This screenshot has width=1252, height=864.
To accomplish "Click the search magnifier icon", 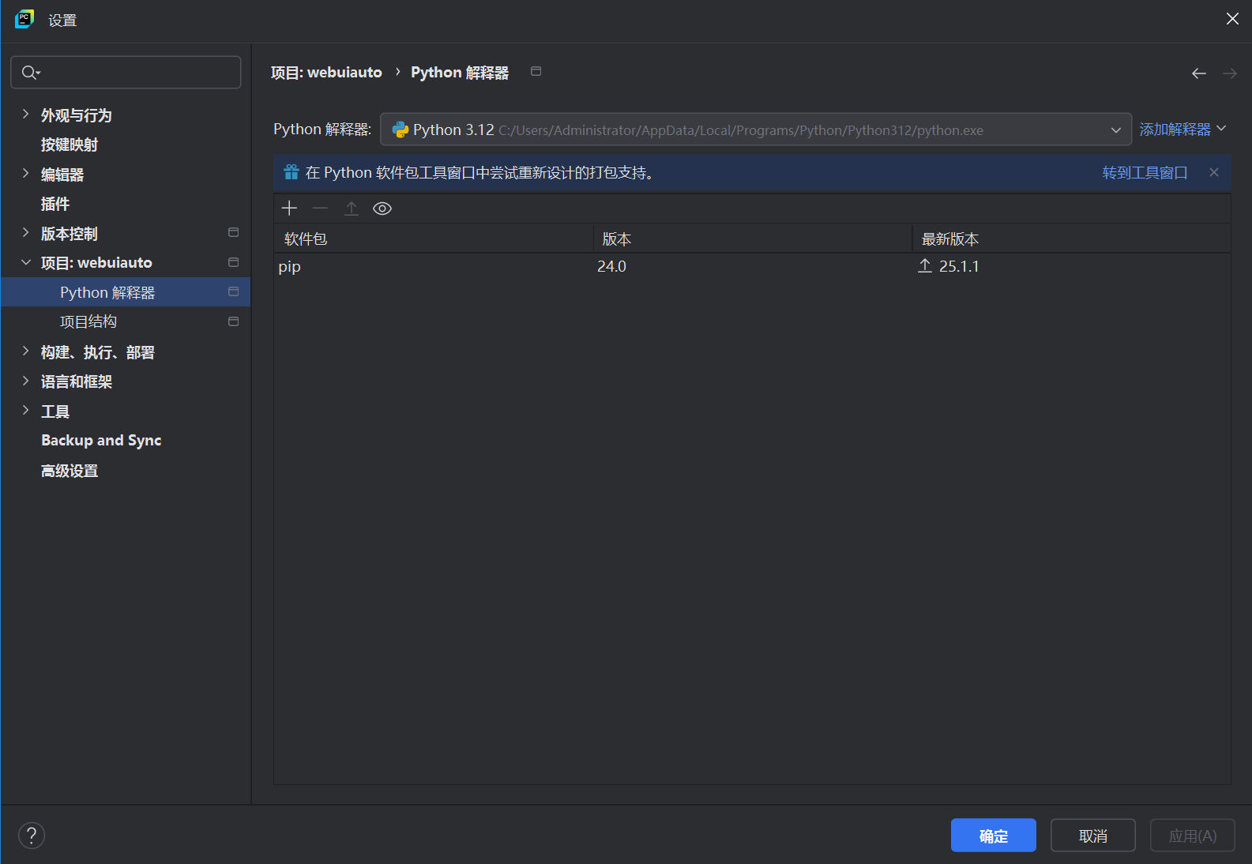I will (30, 73).
